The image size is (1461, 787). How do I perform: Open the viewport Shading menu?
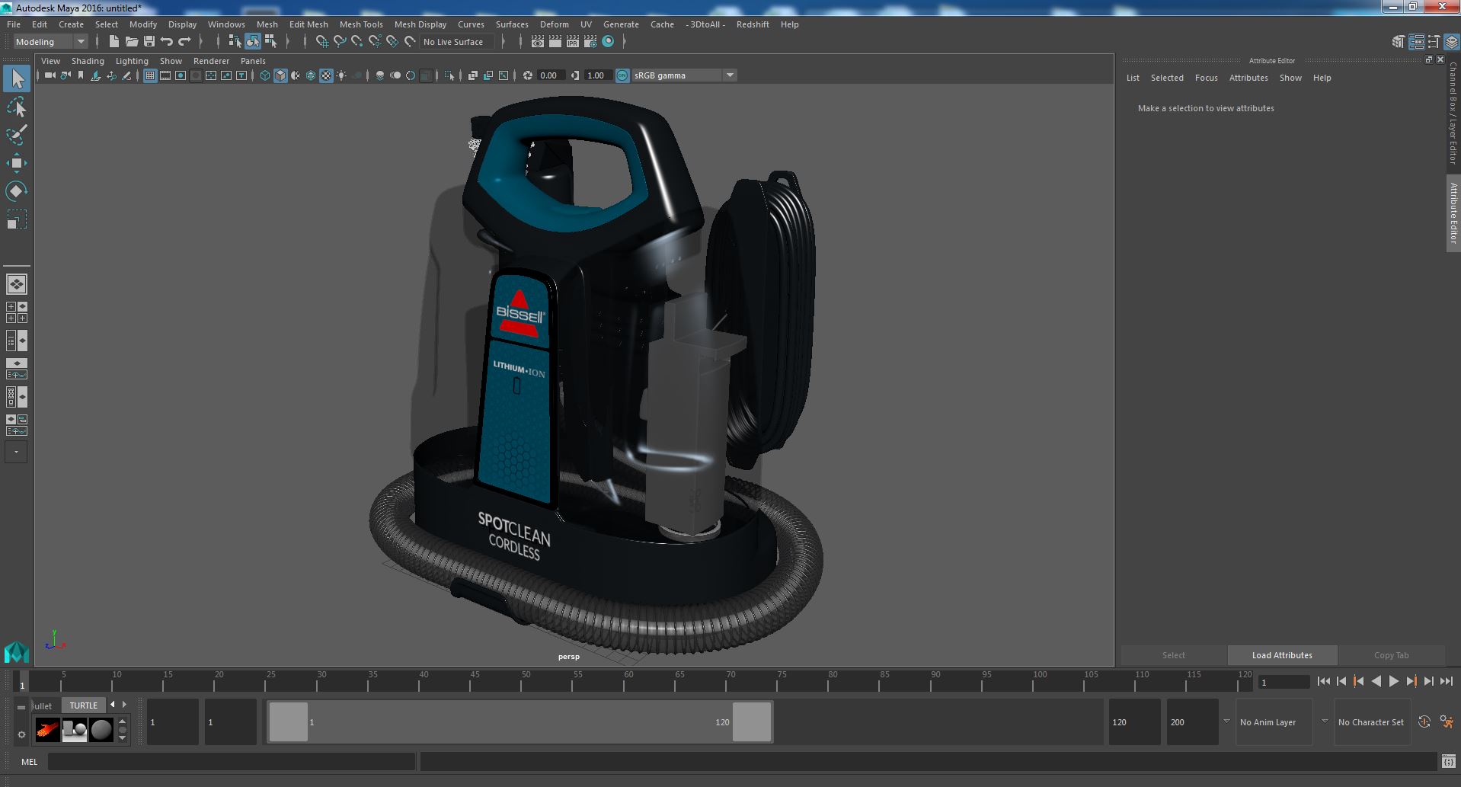click(x=88, y=61)
